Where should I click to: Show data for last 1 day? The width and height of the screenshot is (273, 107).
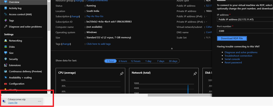[x=148, y=61]
